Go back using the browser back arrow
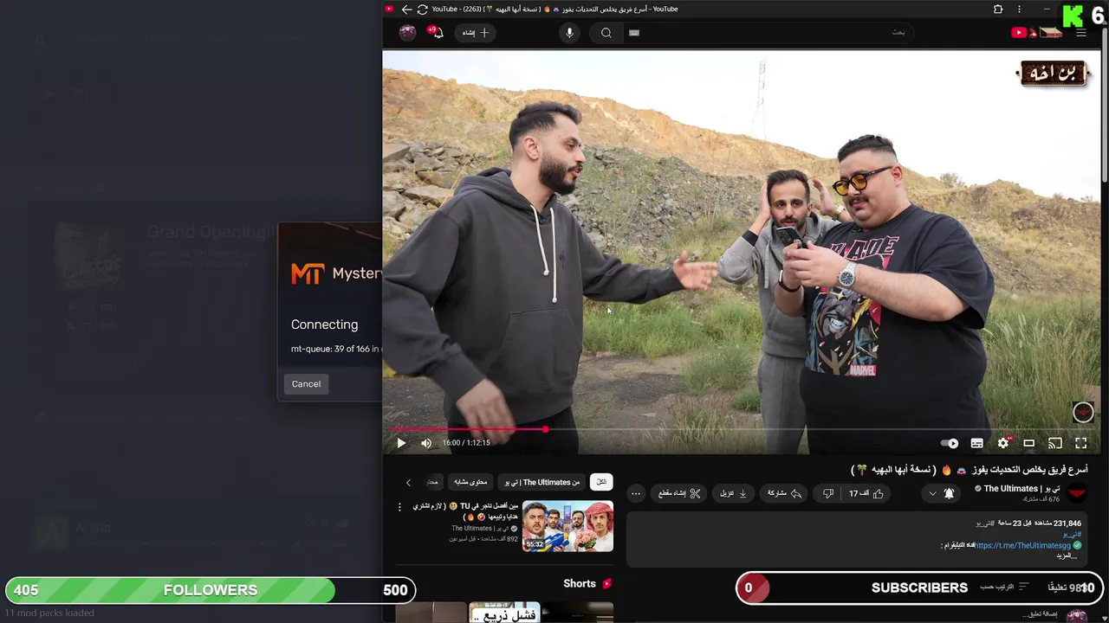 (x=406, y=10)
